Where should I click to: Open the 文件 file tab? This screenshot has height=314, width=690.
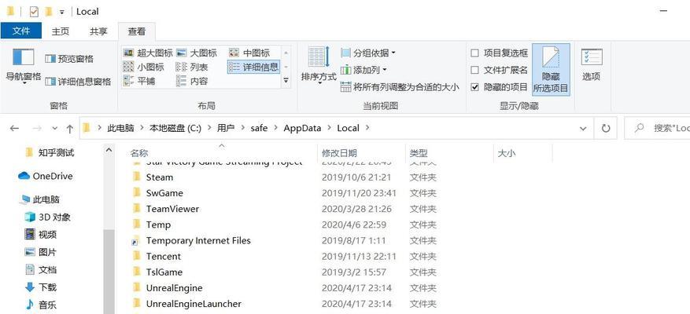[21, 31]
